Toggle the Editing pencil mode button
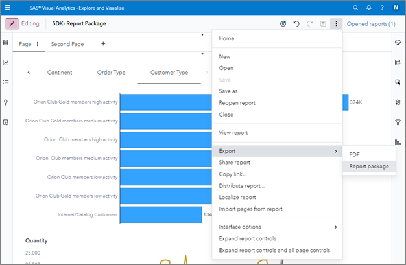Image resolution: width=406 pixels, height=265 pixels. 12,24
